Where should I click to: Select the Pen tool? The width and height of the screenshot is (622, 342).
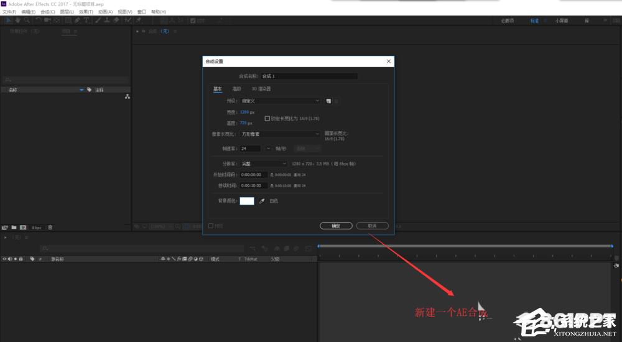77,21
